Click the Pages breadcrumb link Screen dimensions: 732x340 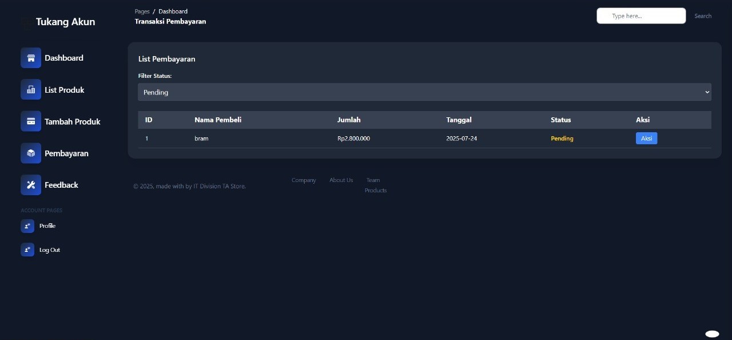tap(142, 11)
